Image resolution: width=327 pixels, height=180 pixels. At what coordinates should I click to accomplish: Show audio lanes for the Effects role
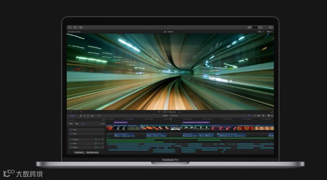[96, 147]
